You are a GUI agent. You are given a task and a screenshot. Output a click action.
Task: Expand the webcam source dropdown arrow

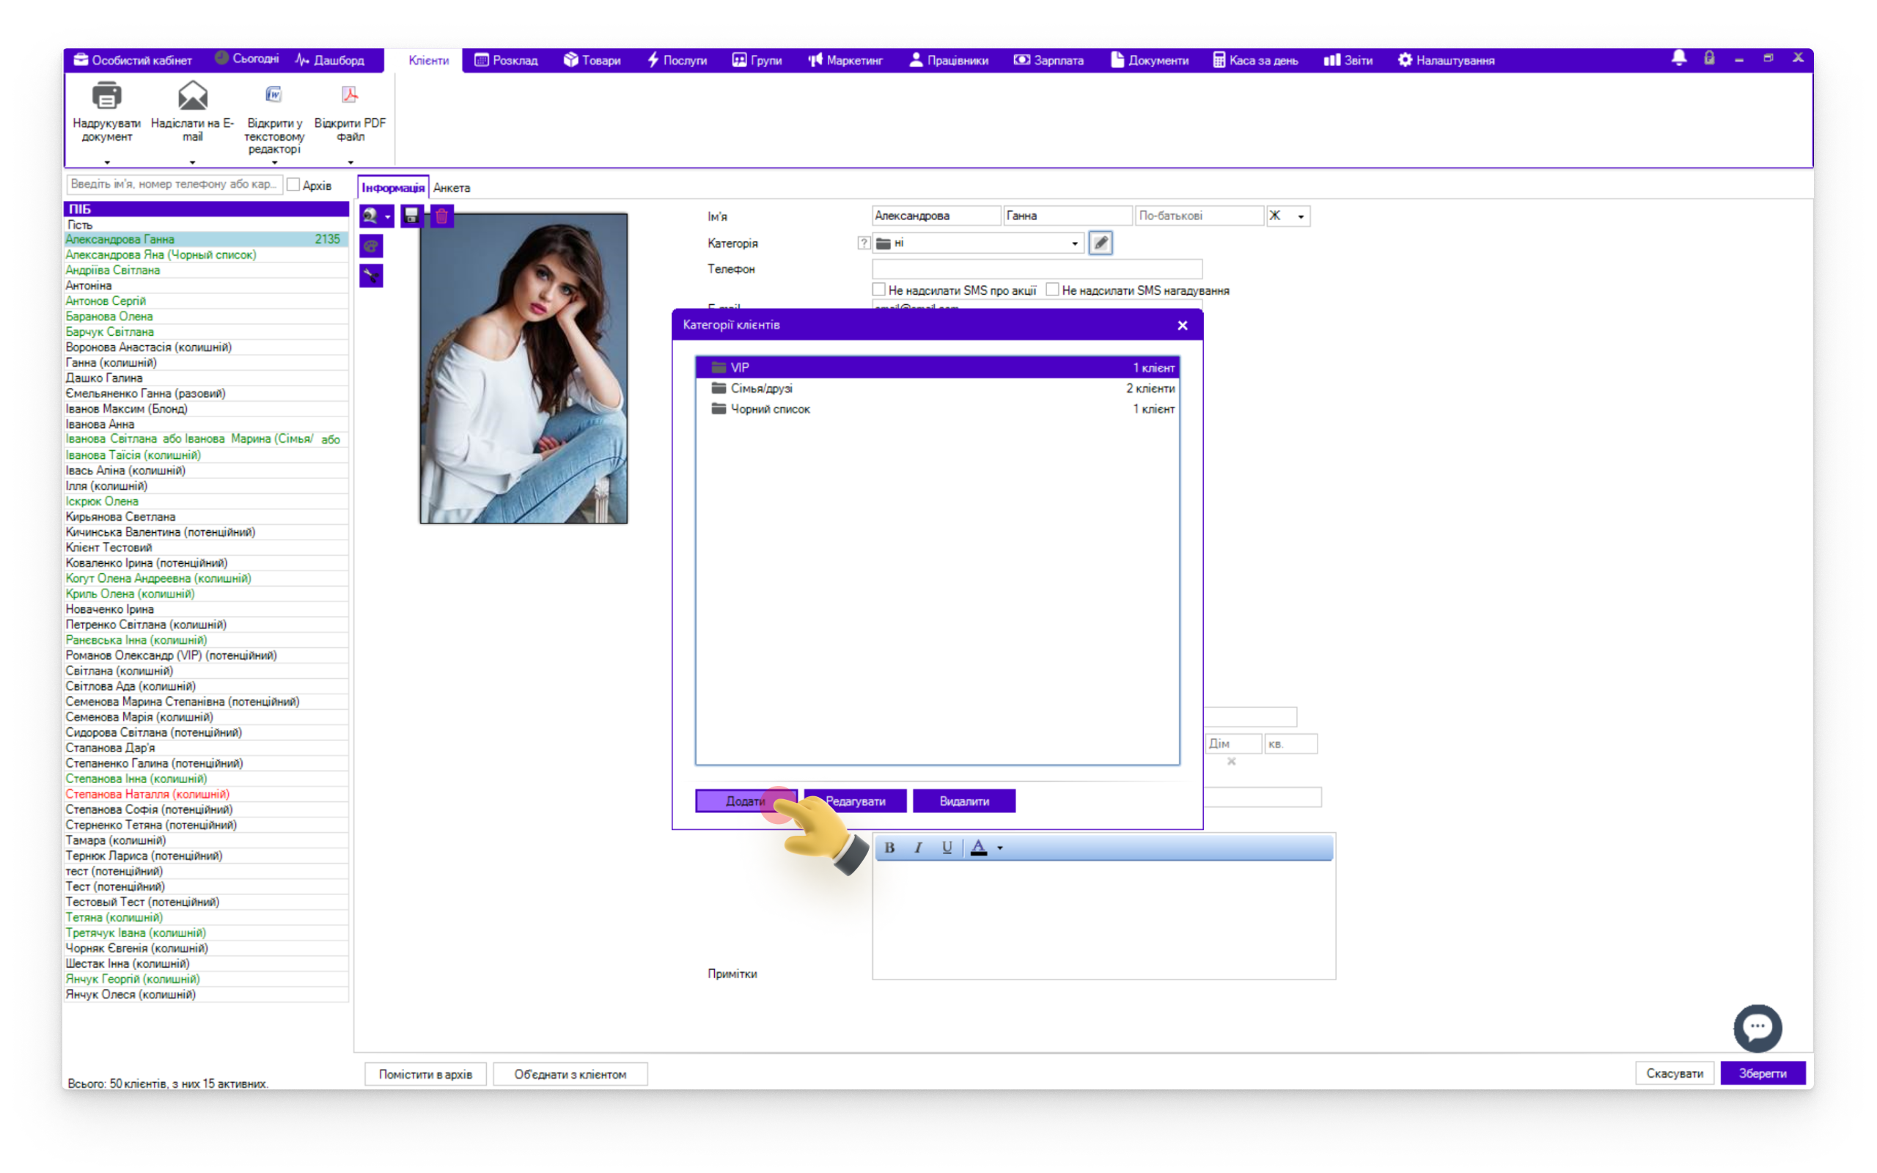388,216
